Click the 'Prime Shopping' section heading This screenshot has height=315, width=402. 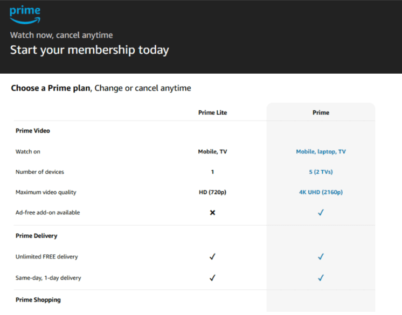click(x=38, y=300)
